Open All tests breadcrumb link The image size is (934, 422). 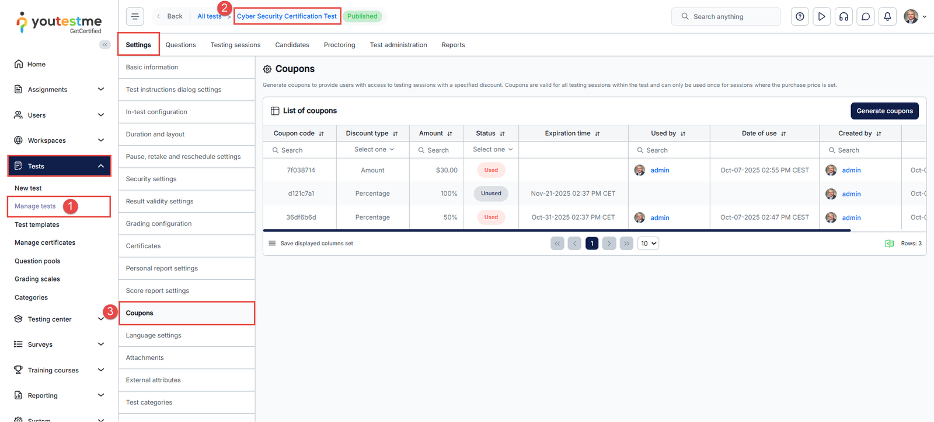point(209,16)
